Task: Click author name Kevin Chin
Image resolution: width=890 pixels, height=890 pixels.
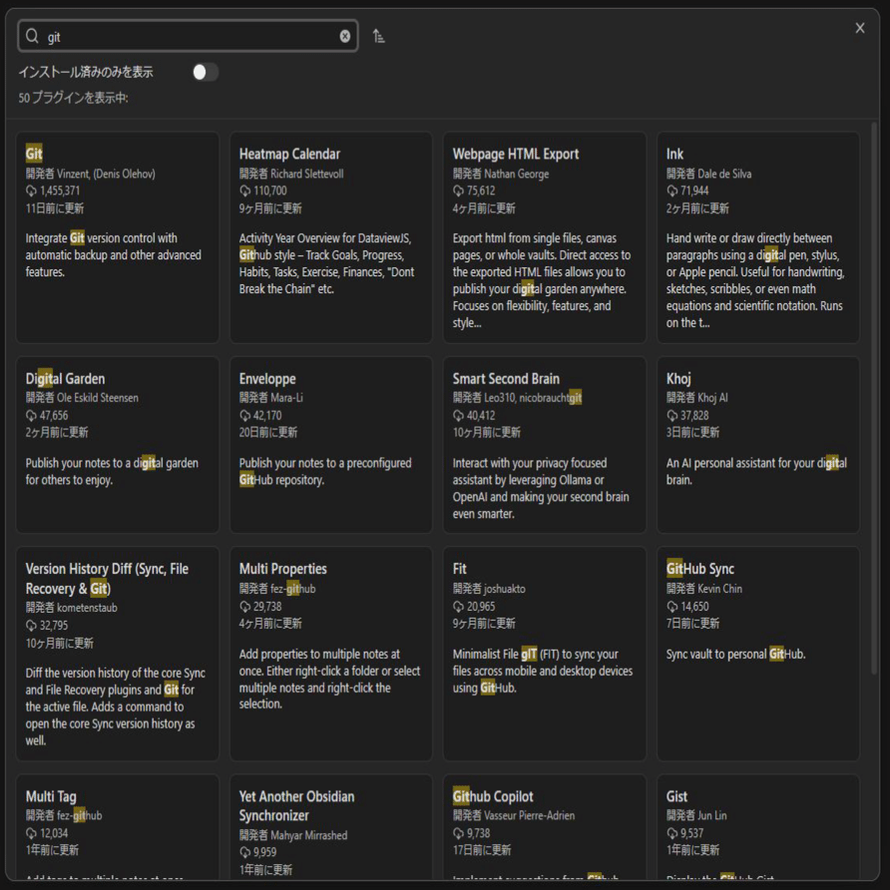Action: coord(719,589)
